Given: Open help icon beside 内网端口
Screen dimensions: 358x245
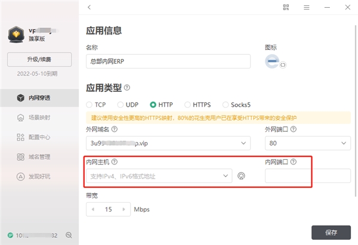Looking at the screenshot, I should pyautogui.click(x=294, y=162).
